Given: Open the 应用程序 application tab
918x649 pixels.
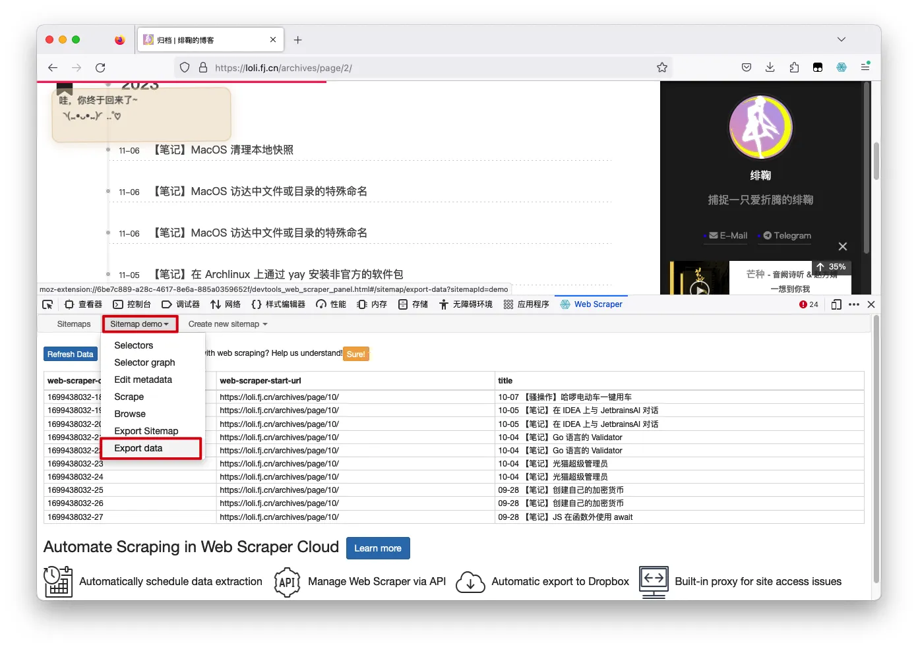Looking at the screenshot, I should point(526,304).
